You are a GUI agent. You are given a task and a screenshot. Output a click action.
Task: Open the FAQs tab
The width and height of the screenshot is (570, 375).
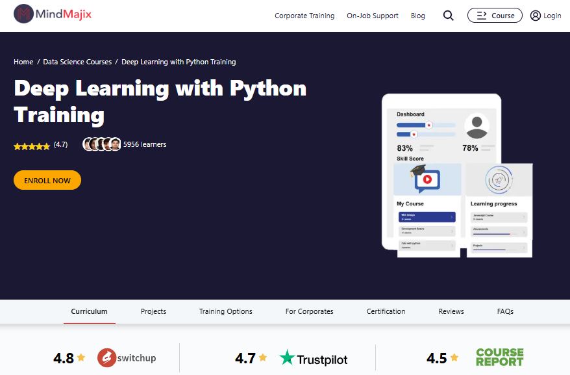point(505,311)
